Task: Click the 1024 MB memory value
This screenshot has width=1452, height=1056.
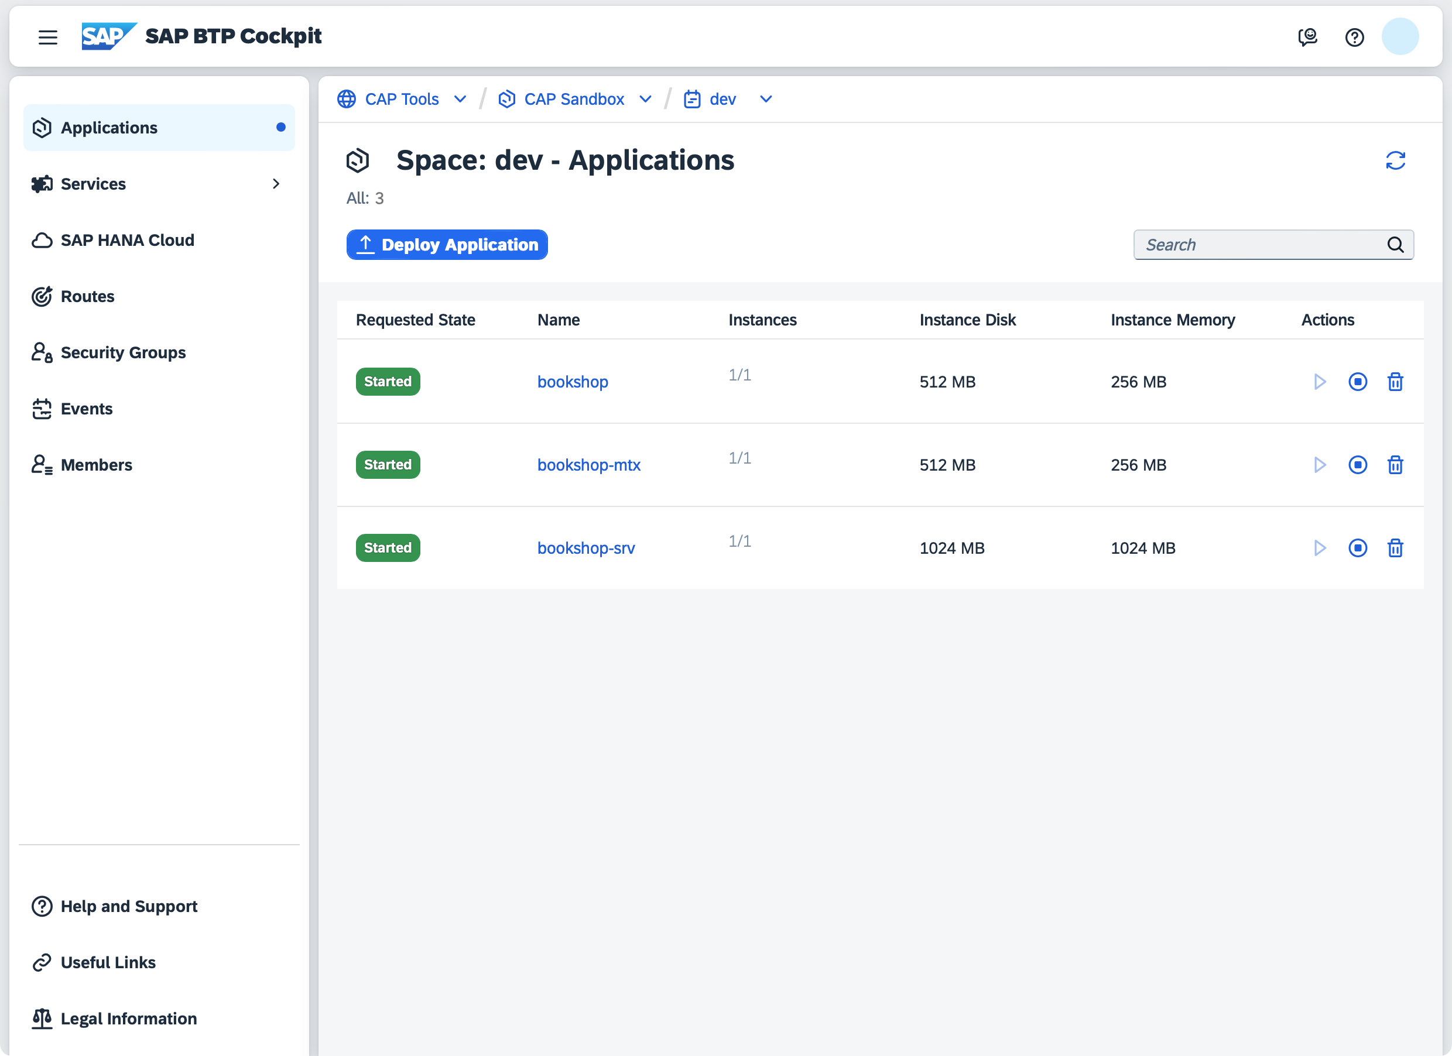Action: point(1143,548)
